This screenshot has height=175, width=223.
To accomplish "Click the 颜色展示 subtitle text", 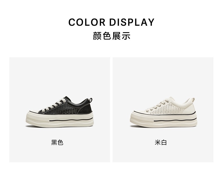I will [x=111, y=36].
